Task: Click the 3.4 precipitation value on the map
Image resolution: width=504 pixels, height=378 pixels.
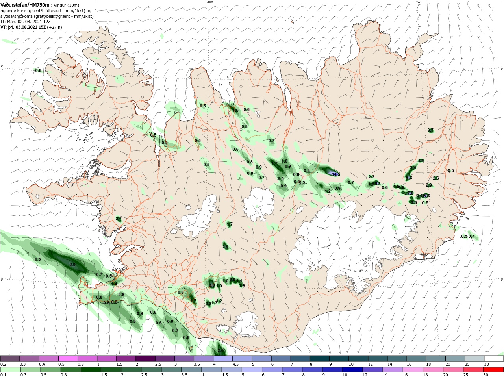Action: pyautogui.click(x=421, y=161)
